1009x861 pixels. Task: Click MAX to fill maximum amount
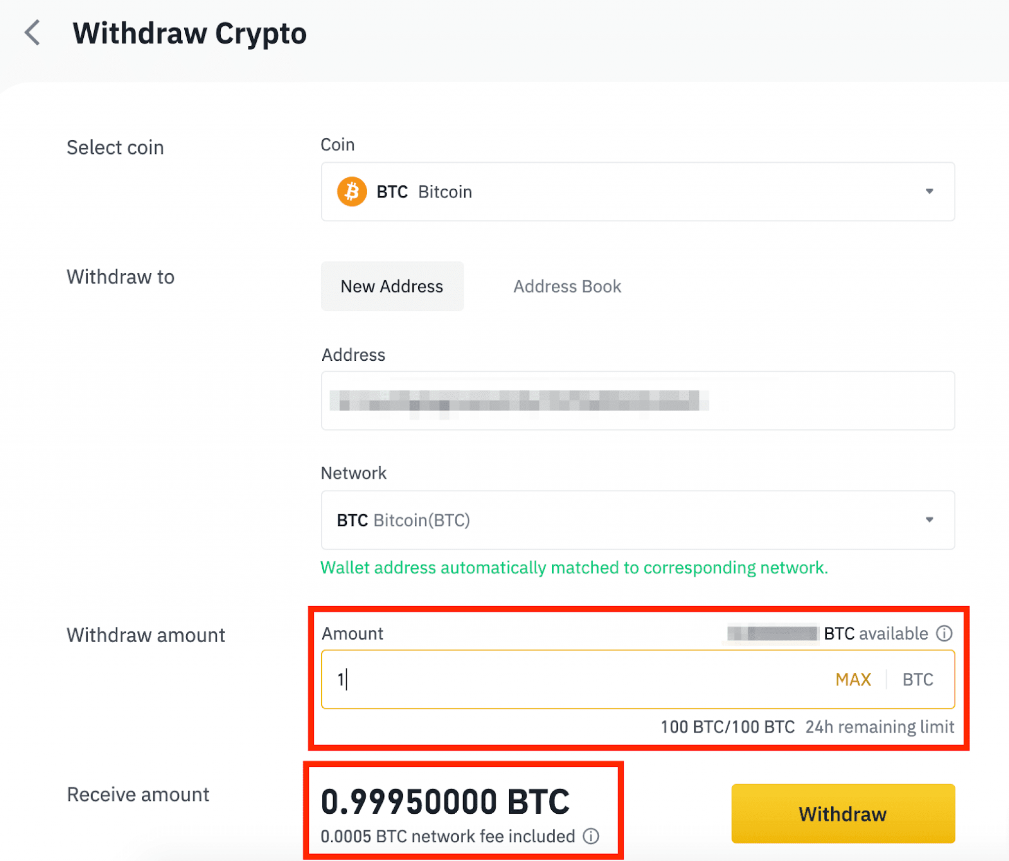coord(853,679)
